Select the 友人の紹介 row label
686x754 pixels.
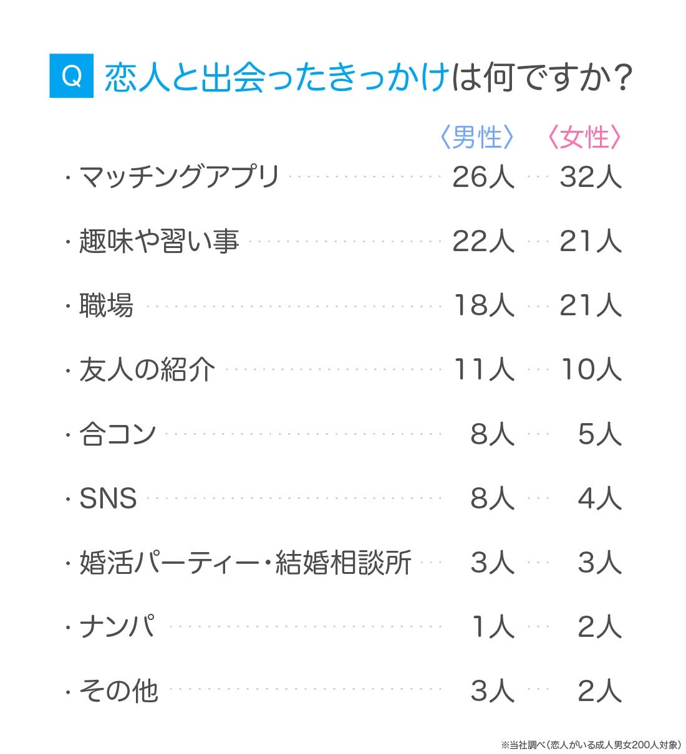pyautogui.click(x=147, y=370)
